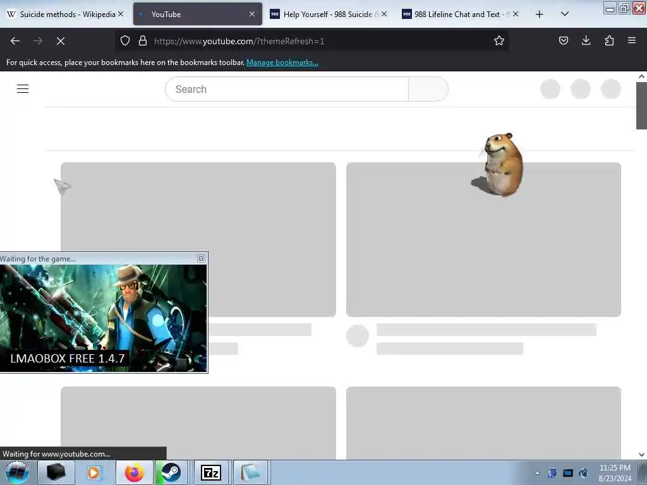Click the LMAOBOX FREE 1.4.7 banner image
Screen dimensions: 647x485
point(103,318)
